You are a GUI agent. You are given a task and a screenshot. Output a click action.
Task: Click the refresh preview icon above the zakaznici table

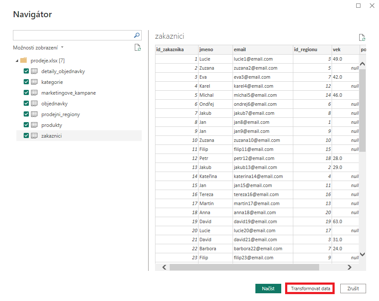click(x=362, y=37)
